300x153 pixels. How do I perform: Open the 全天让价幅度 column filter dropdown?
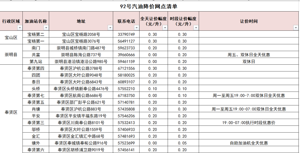(165, 28)
